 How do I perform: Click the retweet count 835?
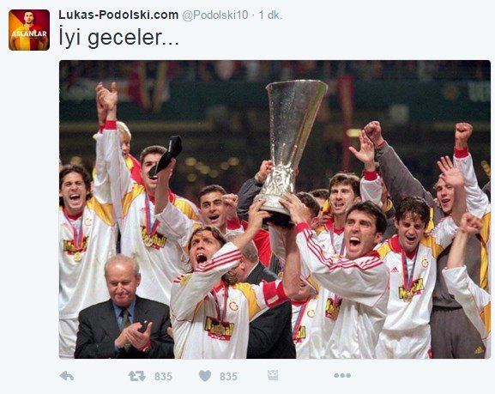point(163,376)
